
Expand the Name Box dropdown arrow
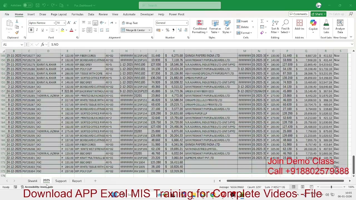(22, 44)
